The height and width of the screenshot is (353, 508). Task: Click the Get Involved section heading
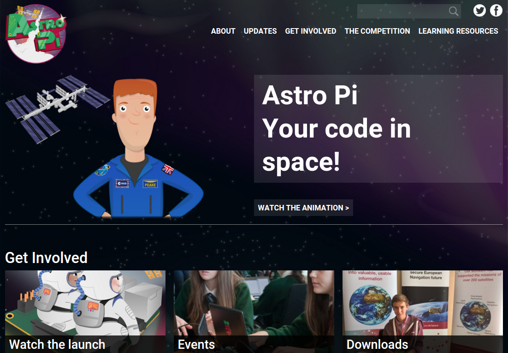click(x=47, y=257)
